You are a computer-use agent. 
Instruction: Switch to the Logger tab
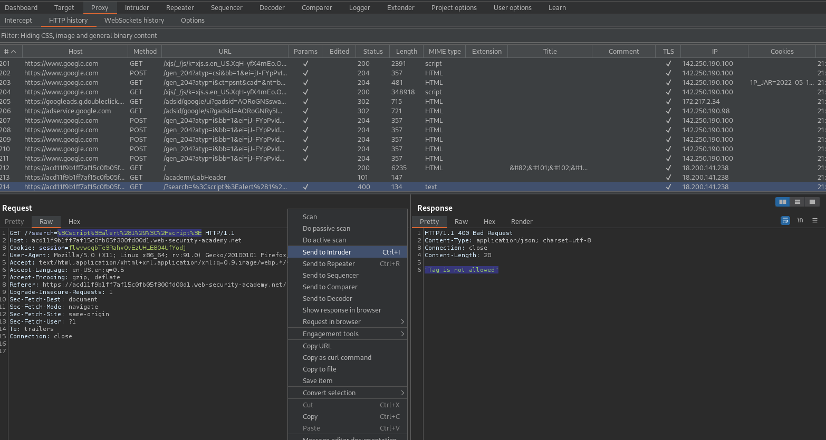[360, 7]
